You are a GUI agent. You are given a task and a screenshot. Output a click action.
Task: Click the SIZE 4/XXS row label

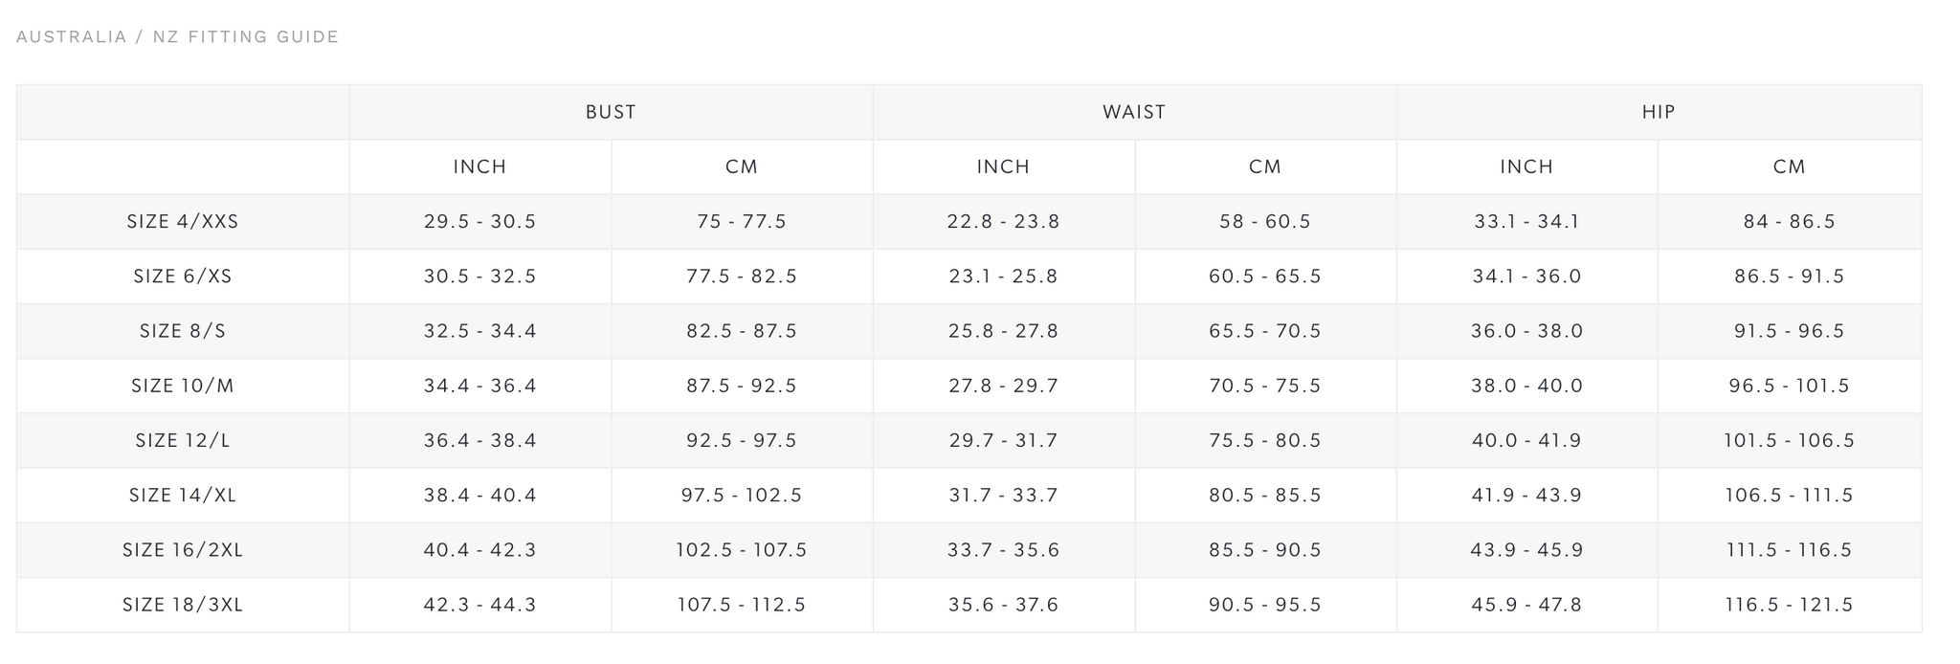[x=183, y=222]
